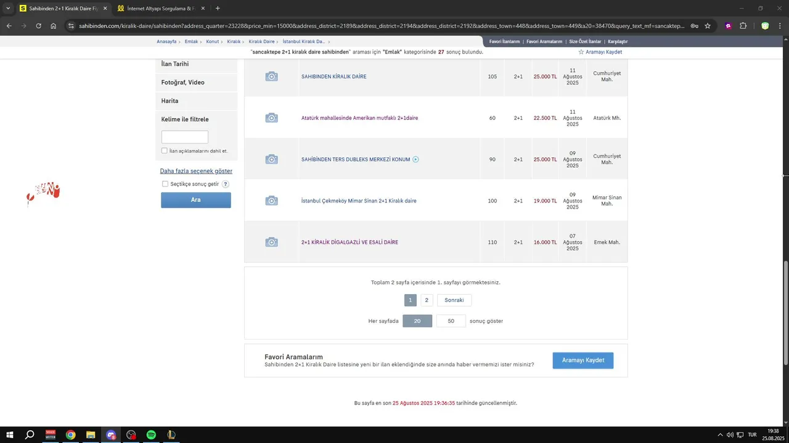Close the Sahibinden 2+1 Kiralık Daire tab

tap(105, 9)
